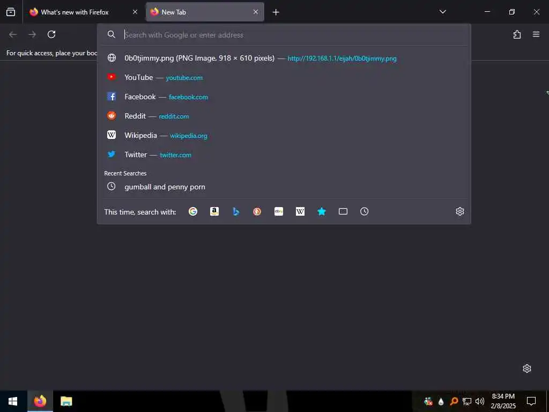Open the wikipedia.org suggestion
The width and height of the screenshot is (549, 412).
coord(284,135)
